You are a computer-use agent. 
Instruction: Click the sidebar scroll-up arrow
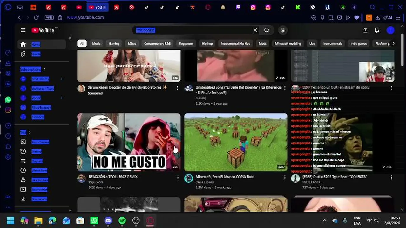click(x=70, y=38)
